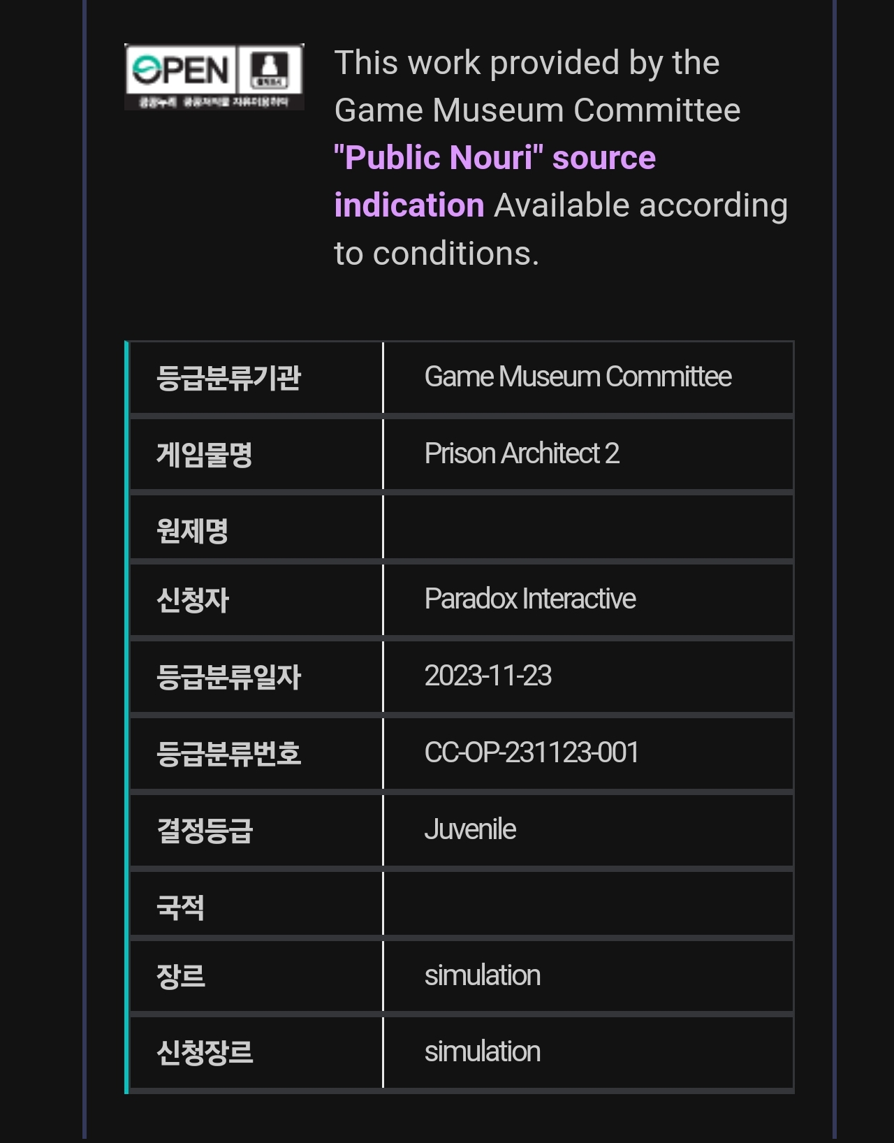Screen dimensions: 894x1143
Task: Click the person badge icon in the license logo
Action: pyautogui.click(x=270, y=69)
